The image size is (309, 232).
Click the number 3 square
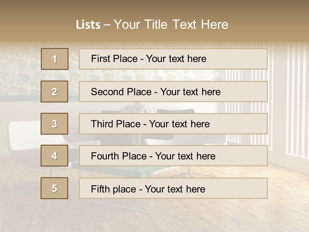(54, 124)
